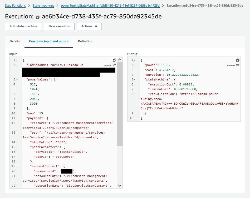Toggle Formatted view icon in Output panel
This screenshot has height=198, width=250.
tap(238, 65)
